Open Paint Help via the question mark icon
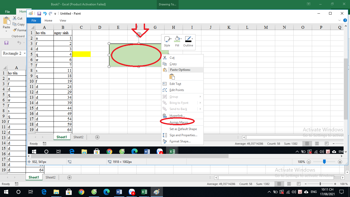Viewport: 350px width, 197px height. [x=345, y=20]
